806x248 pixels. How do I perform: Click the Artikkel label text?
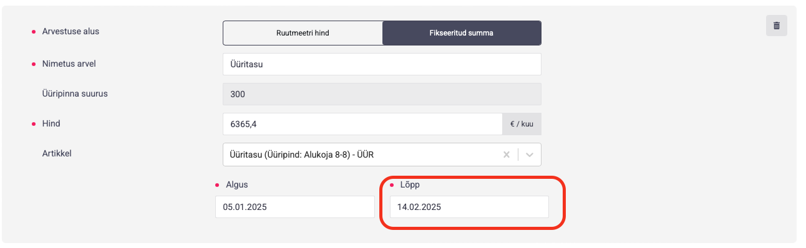(57, 153)
